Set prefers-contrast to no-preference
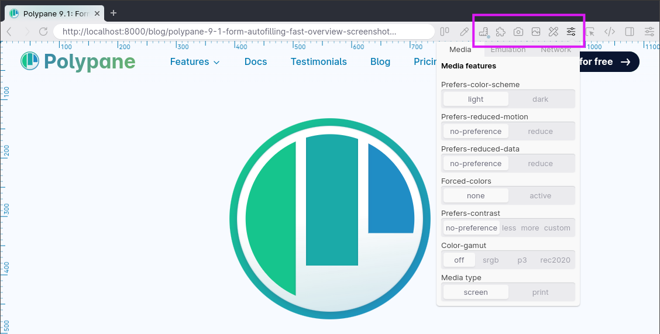The height and width of the screenshot is (334, 660). (472, 228)
